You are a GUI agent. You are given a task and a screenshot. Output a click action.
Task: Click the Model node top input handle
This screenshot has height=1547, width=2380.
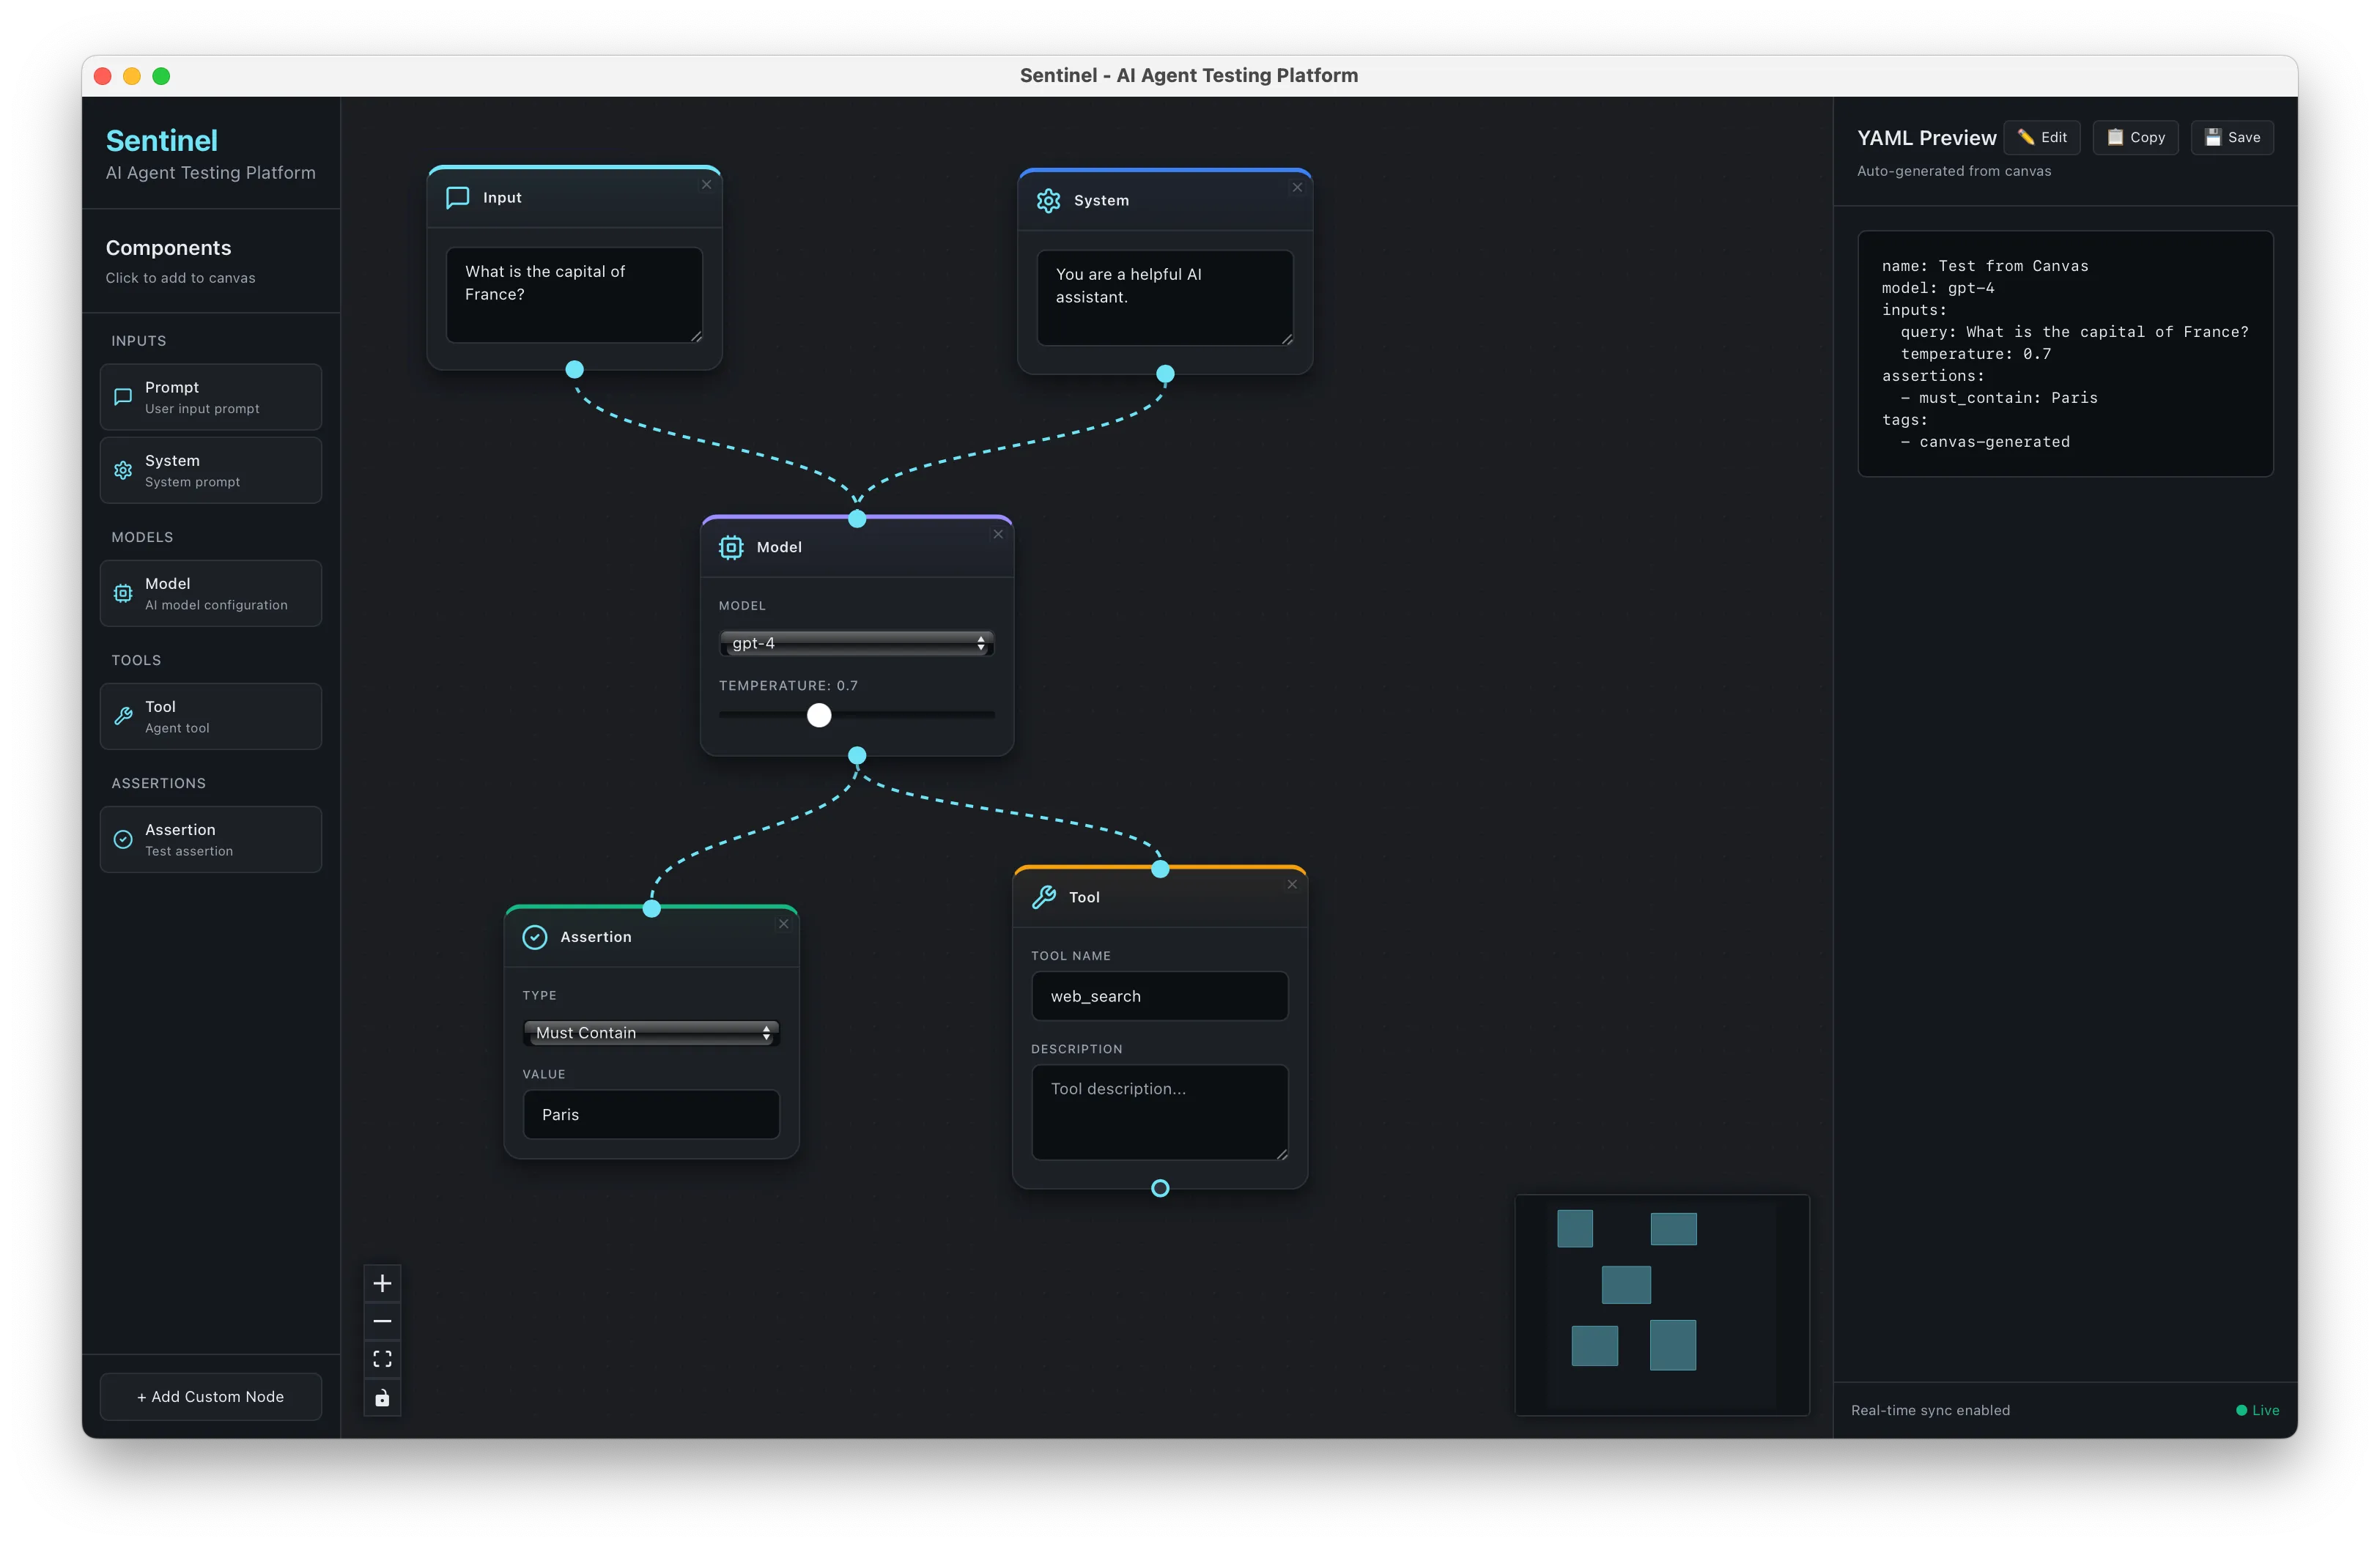857,519
